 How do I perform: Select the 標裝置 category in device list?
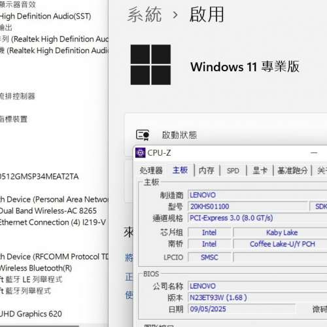(x=14, y=119)
